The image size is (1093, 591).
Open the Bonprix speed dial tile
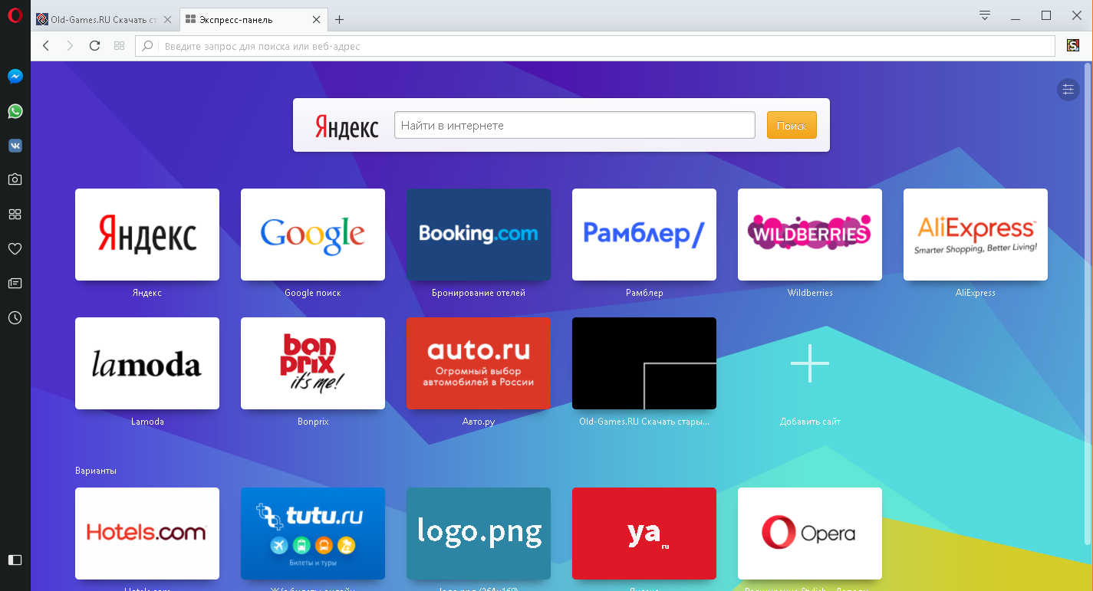tap(313, 363)
